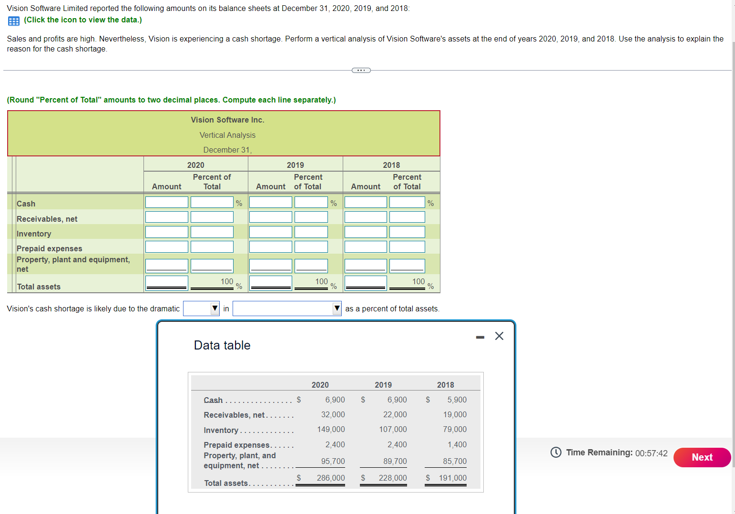Image resolution: width=735 pixels, height=514 pixels.
Task: Open the 'Click the icon to view the data' link
Action: [83, 20]
